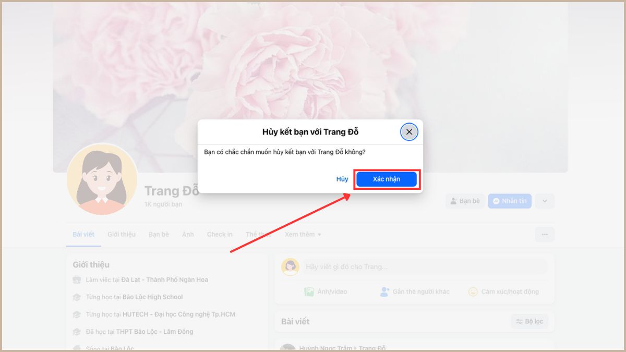Open the Nhắn tin messenger button

[x=510, y=201]
